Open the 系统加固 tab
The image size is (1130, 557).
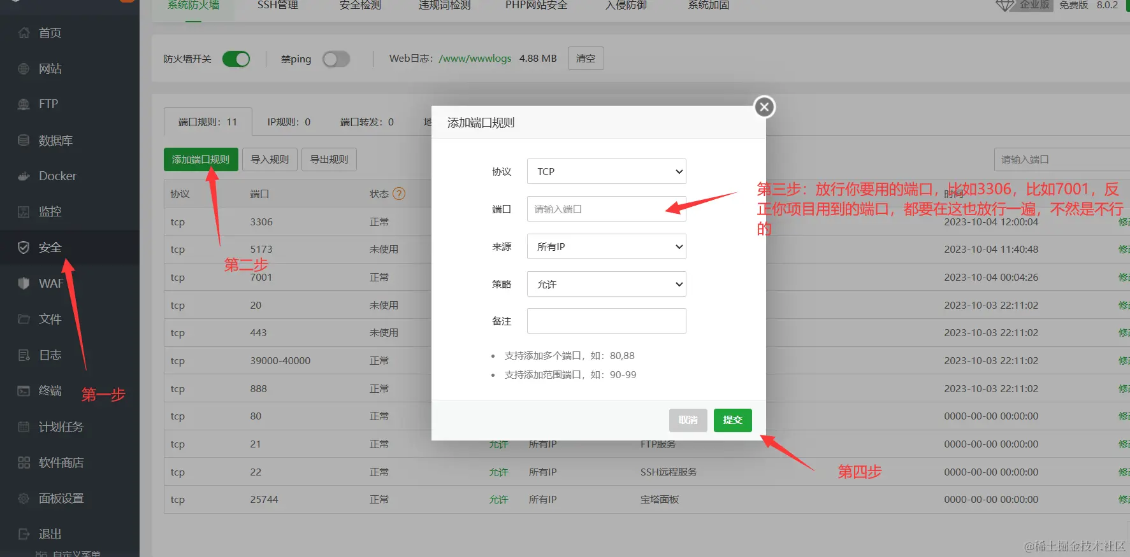click(708, 6)
